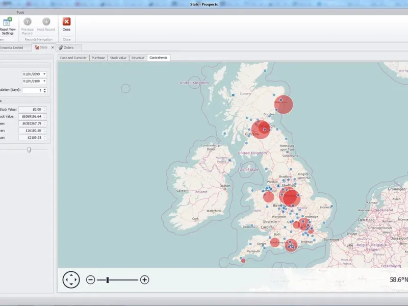Select the Stock Value tab

point(118,58)
